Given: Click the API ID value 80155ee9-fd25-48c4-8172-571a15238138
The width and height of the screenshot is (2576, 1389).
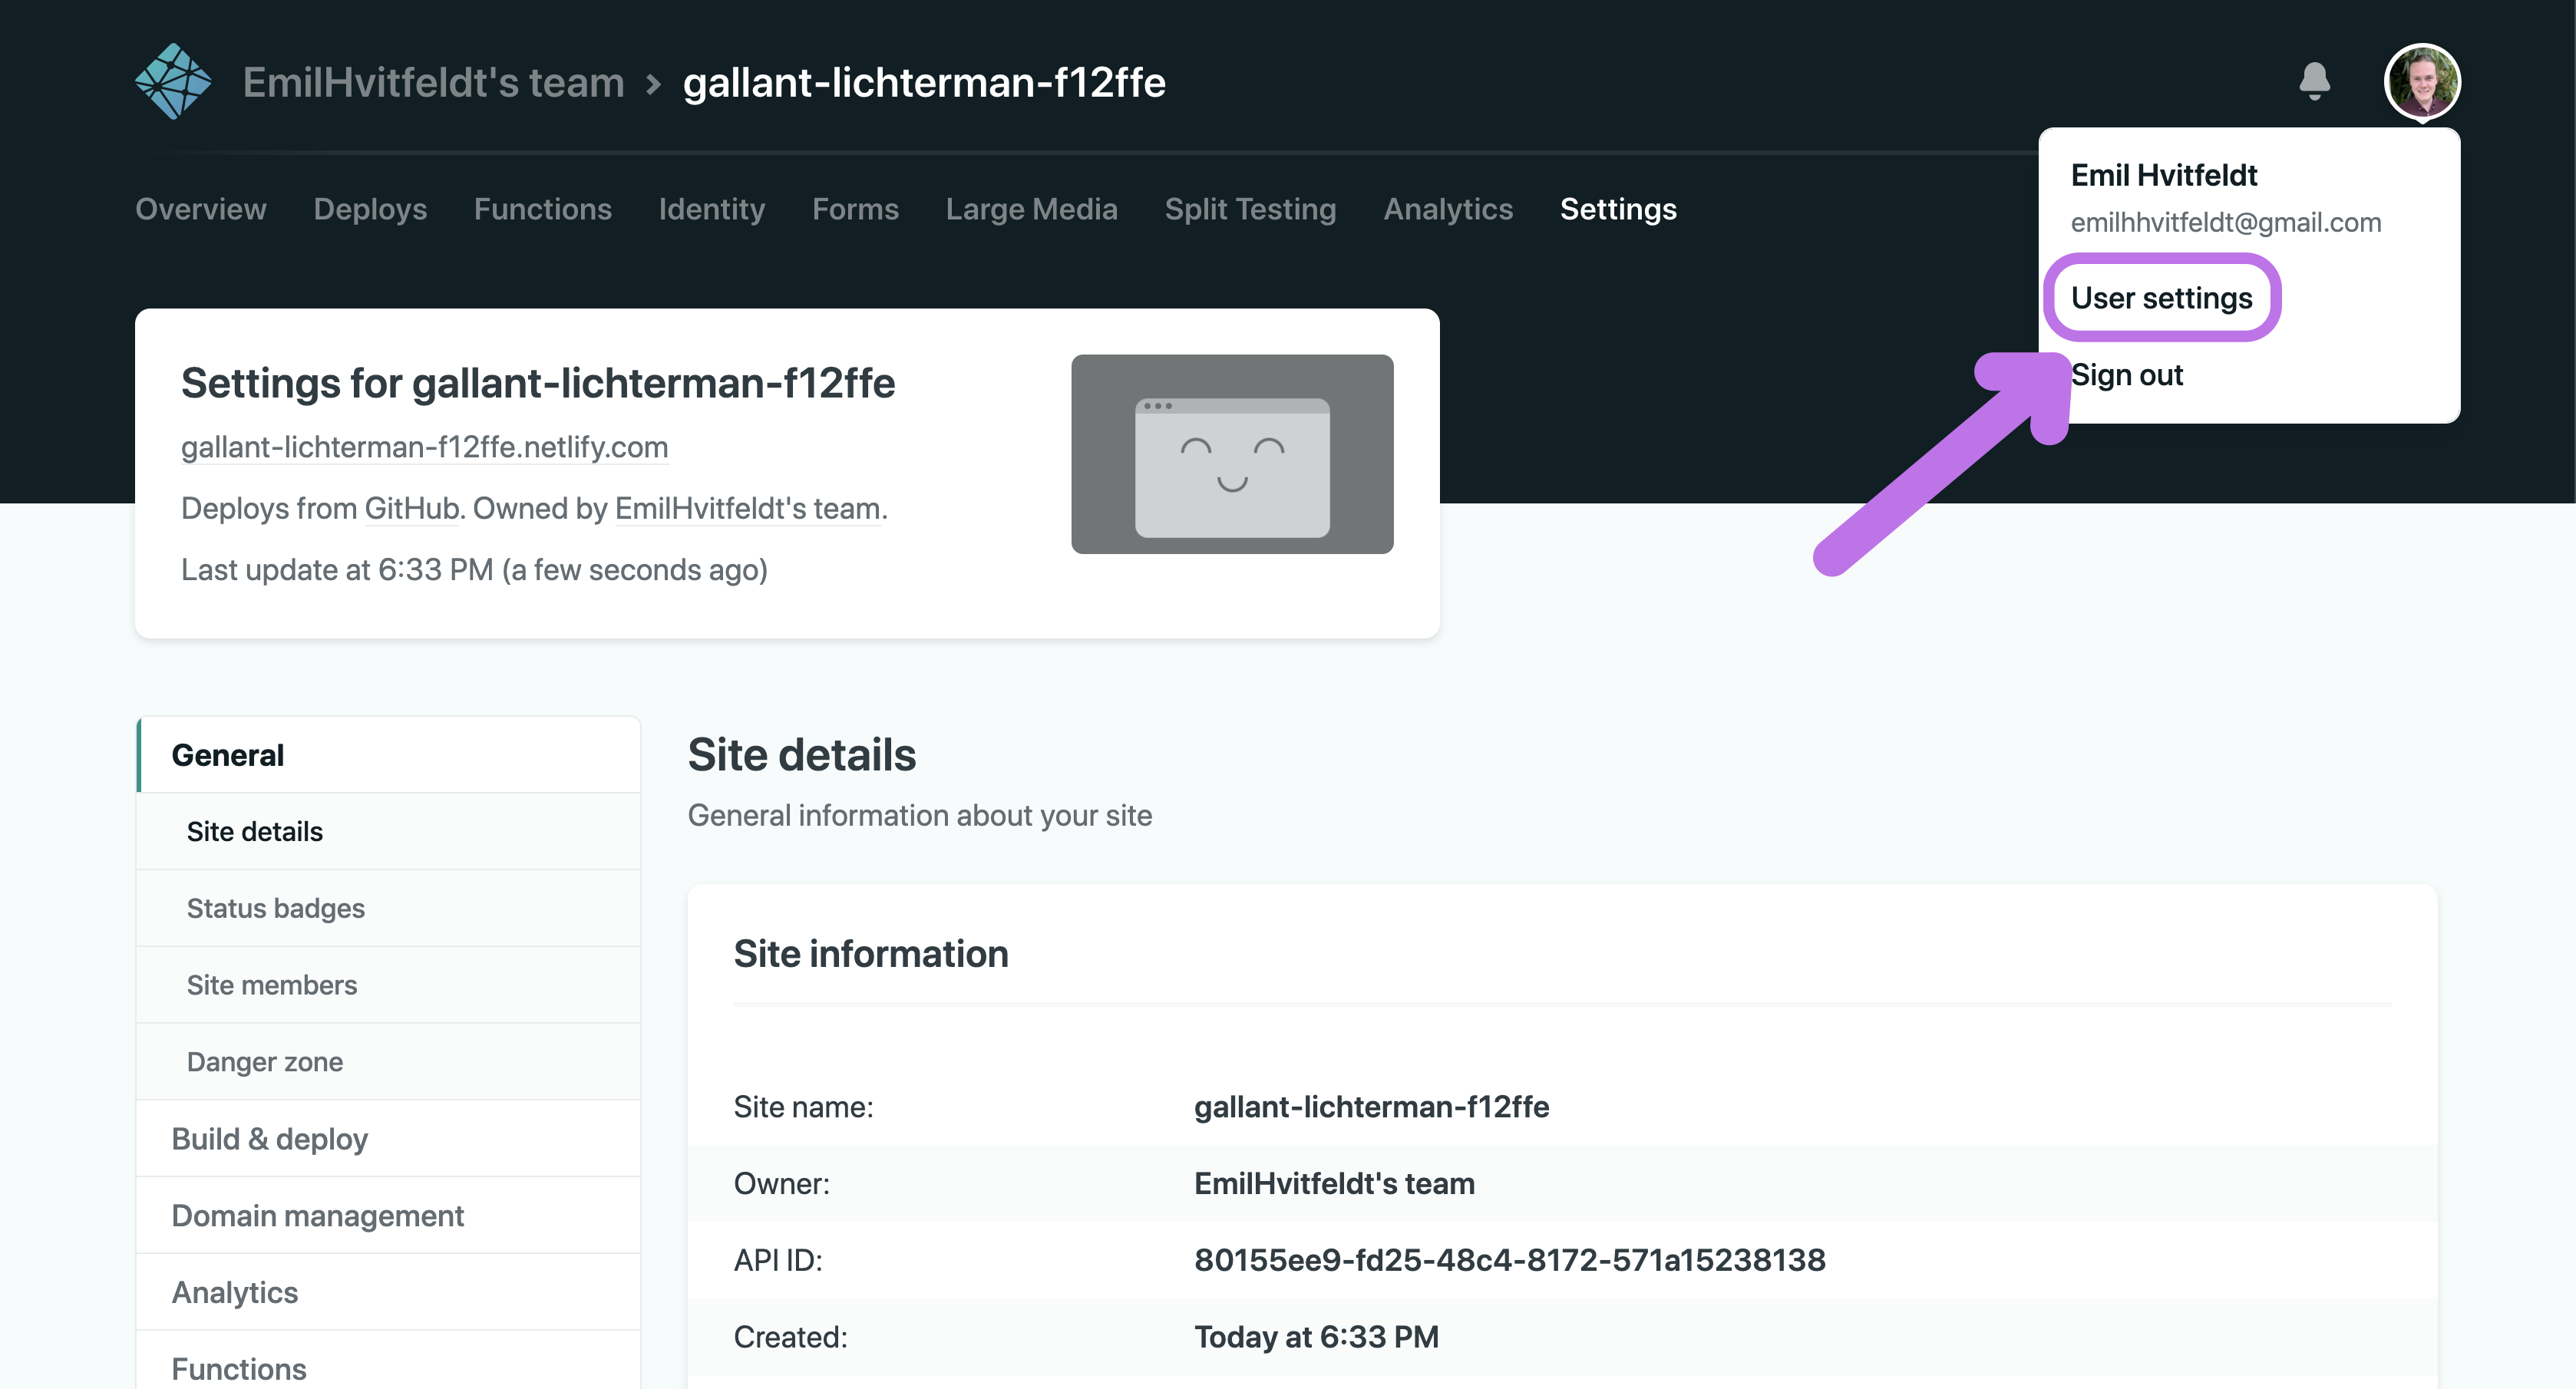Looking at the screenshot, I should (1510, 1260).
